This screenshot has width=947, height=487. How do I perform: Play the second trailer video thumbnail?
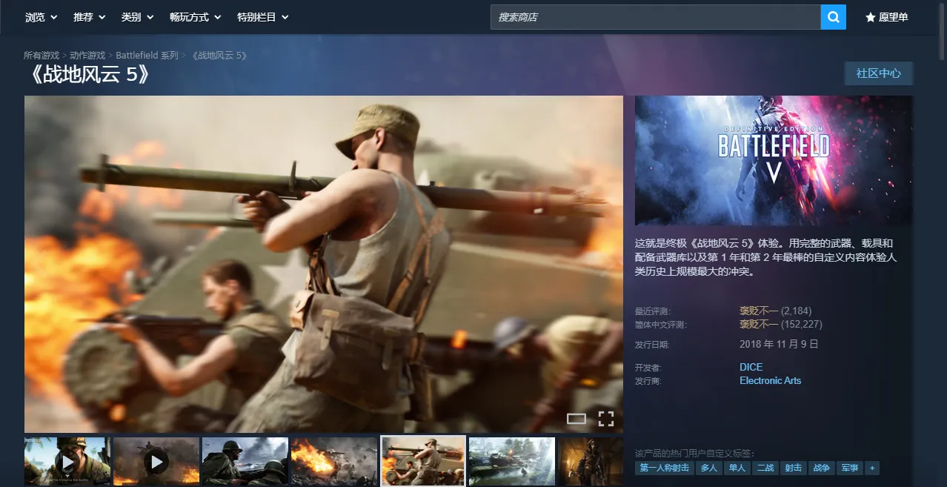[156, 462]
